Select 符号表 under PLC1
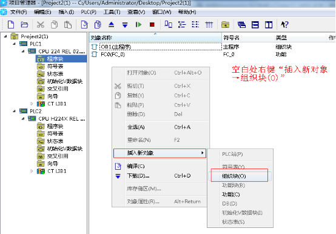336x234 pixels. pyautogui.click(x=55, y=66)
